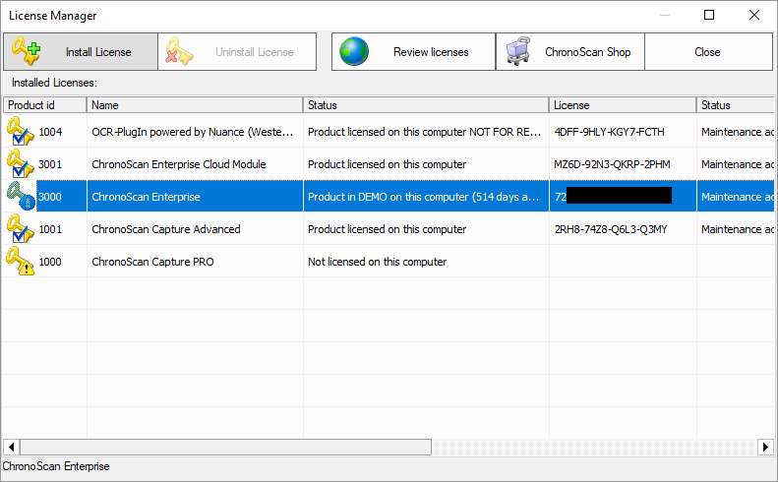Click demo key icon for product 3000
Screen dimensions: 778x482
(x=21, y=196)
